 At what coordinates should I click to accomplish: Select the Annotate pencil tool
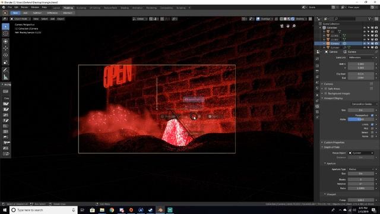point(5,70)
